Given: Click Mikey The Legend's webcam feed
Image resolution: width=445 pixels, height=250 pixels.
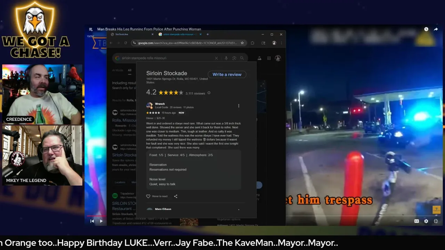Looking at the screenshot, I should [42, 155].
